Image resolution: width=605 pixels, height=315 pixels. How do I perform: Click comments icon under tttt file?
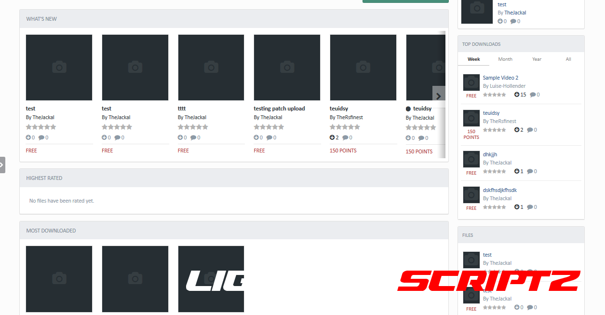pos(193,137)
